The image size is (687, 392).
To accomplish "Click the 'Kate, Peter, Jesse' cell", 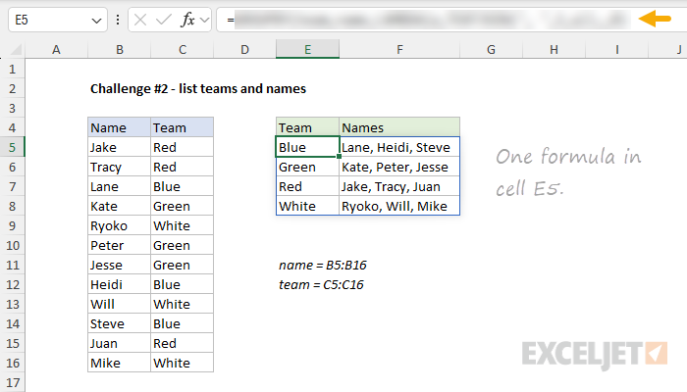I will (399, 168).
